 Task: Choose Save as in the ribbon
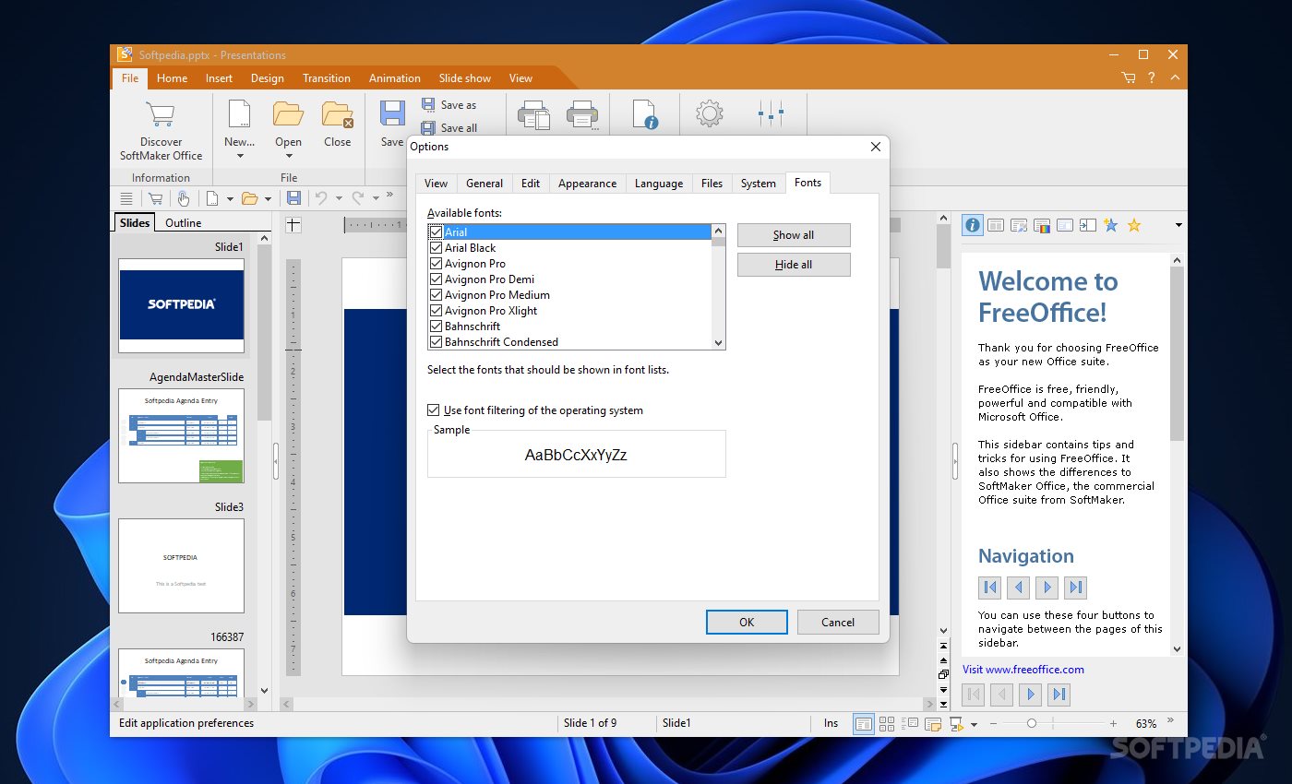(x=449, y=105)
